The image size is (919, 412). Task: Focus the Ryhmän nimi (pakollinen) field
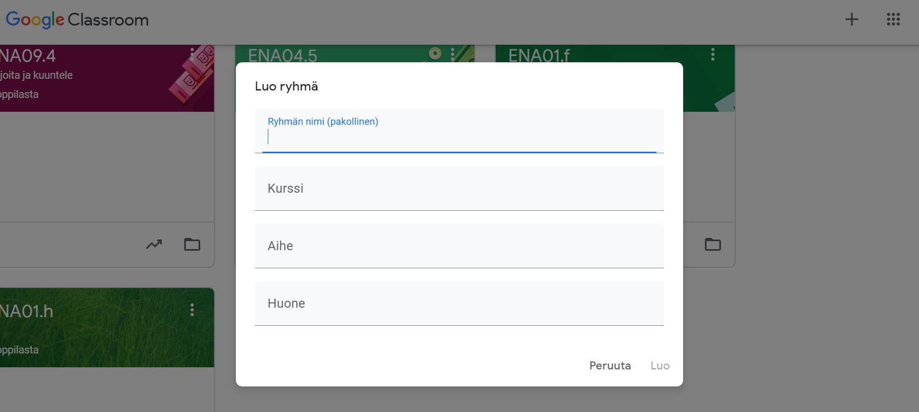pos(459,137)
